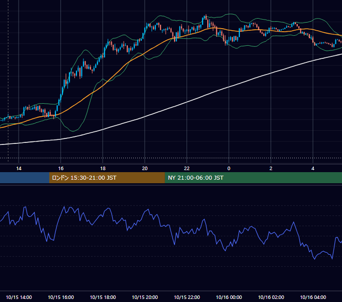Viewport: 342px width, 302px height.
Task: Click the 10/15 14:00 date label
Action: (19, 297)
